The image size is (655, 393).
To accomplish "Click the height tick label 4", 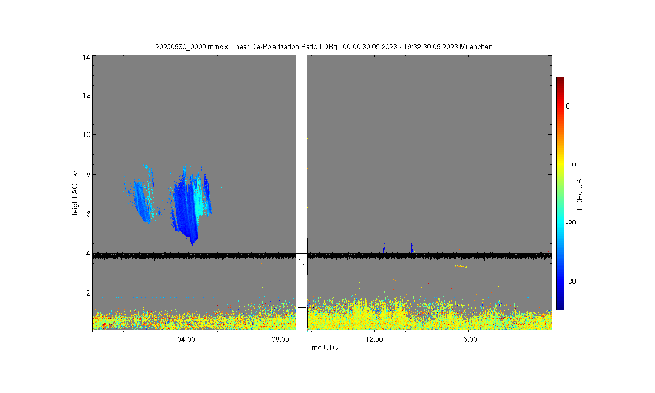I will click(88, 253).
